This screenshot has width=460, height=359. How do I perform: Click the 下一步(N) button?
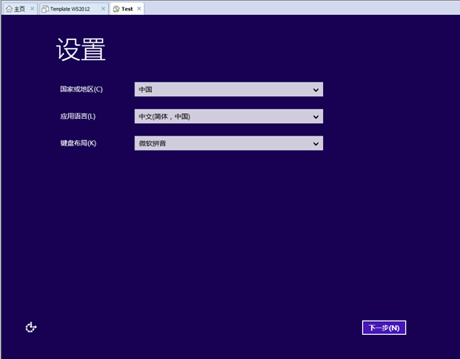384,327
